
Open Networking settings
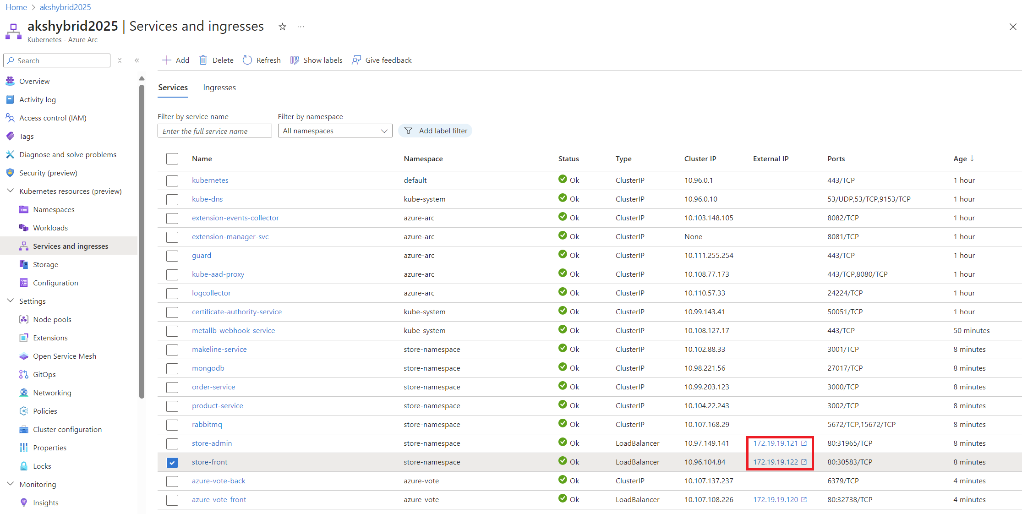(52, 393)
